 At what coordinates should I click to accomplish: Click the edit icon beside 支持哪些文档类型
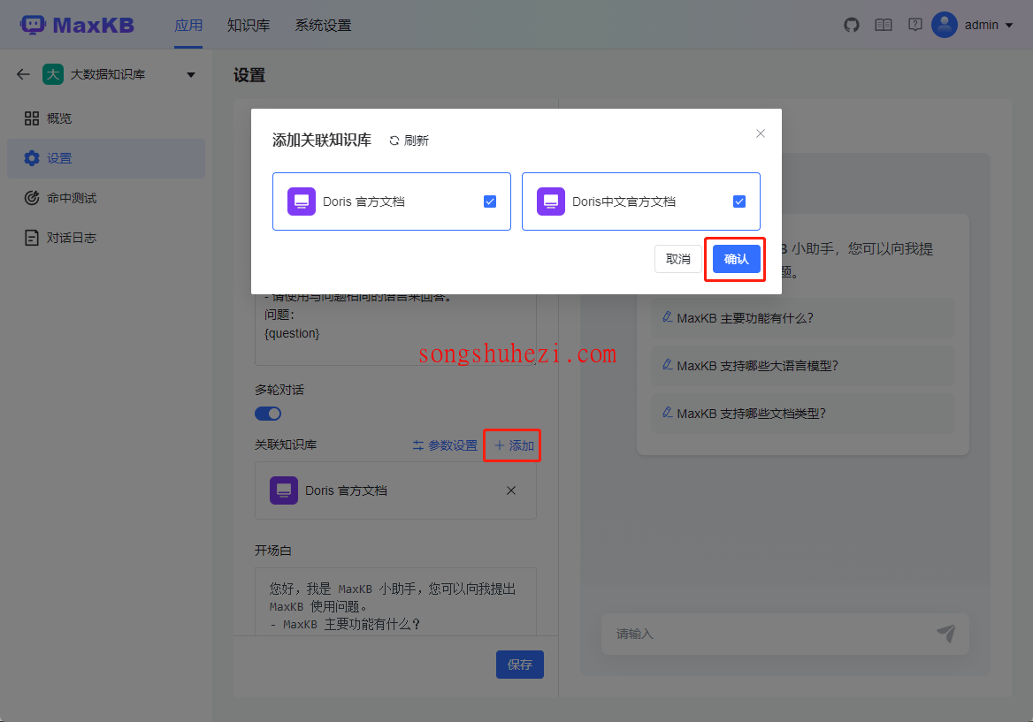click(668, 413)
